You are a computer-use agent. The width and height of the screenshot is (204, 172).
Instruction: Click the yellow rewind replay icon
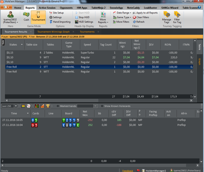click(x=23, y=106)
